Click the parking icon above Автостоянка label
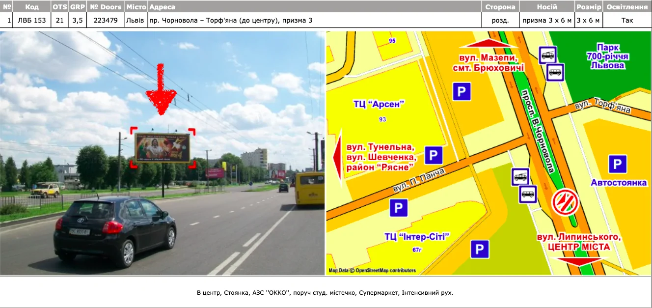652x308 pixels. coord(617,164)
